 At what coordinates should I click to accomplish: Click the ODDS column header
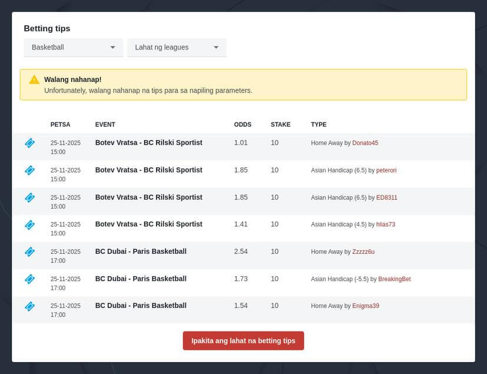coord(241,124)
